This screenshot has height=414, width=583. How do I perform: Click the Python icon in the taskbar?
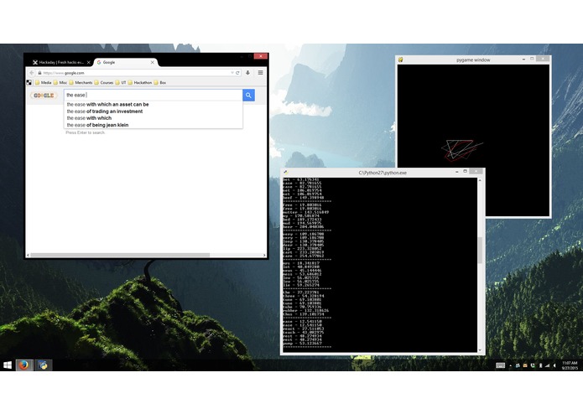tap(43, 365)
